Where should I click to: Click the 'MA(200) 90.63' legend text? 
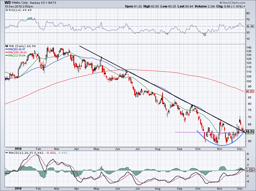tap(17, 53)
